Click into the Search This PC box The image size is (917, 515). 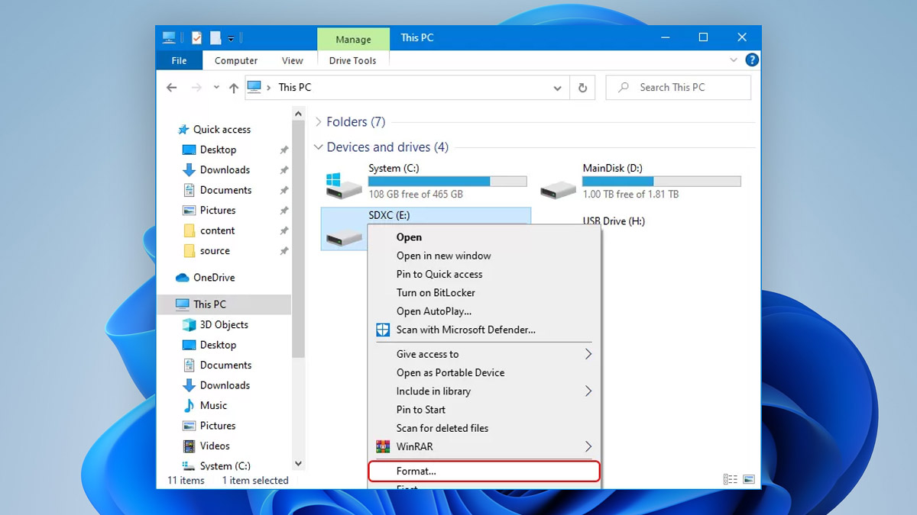679,88
